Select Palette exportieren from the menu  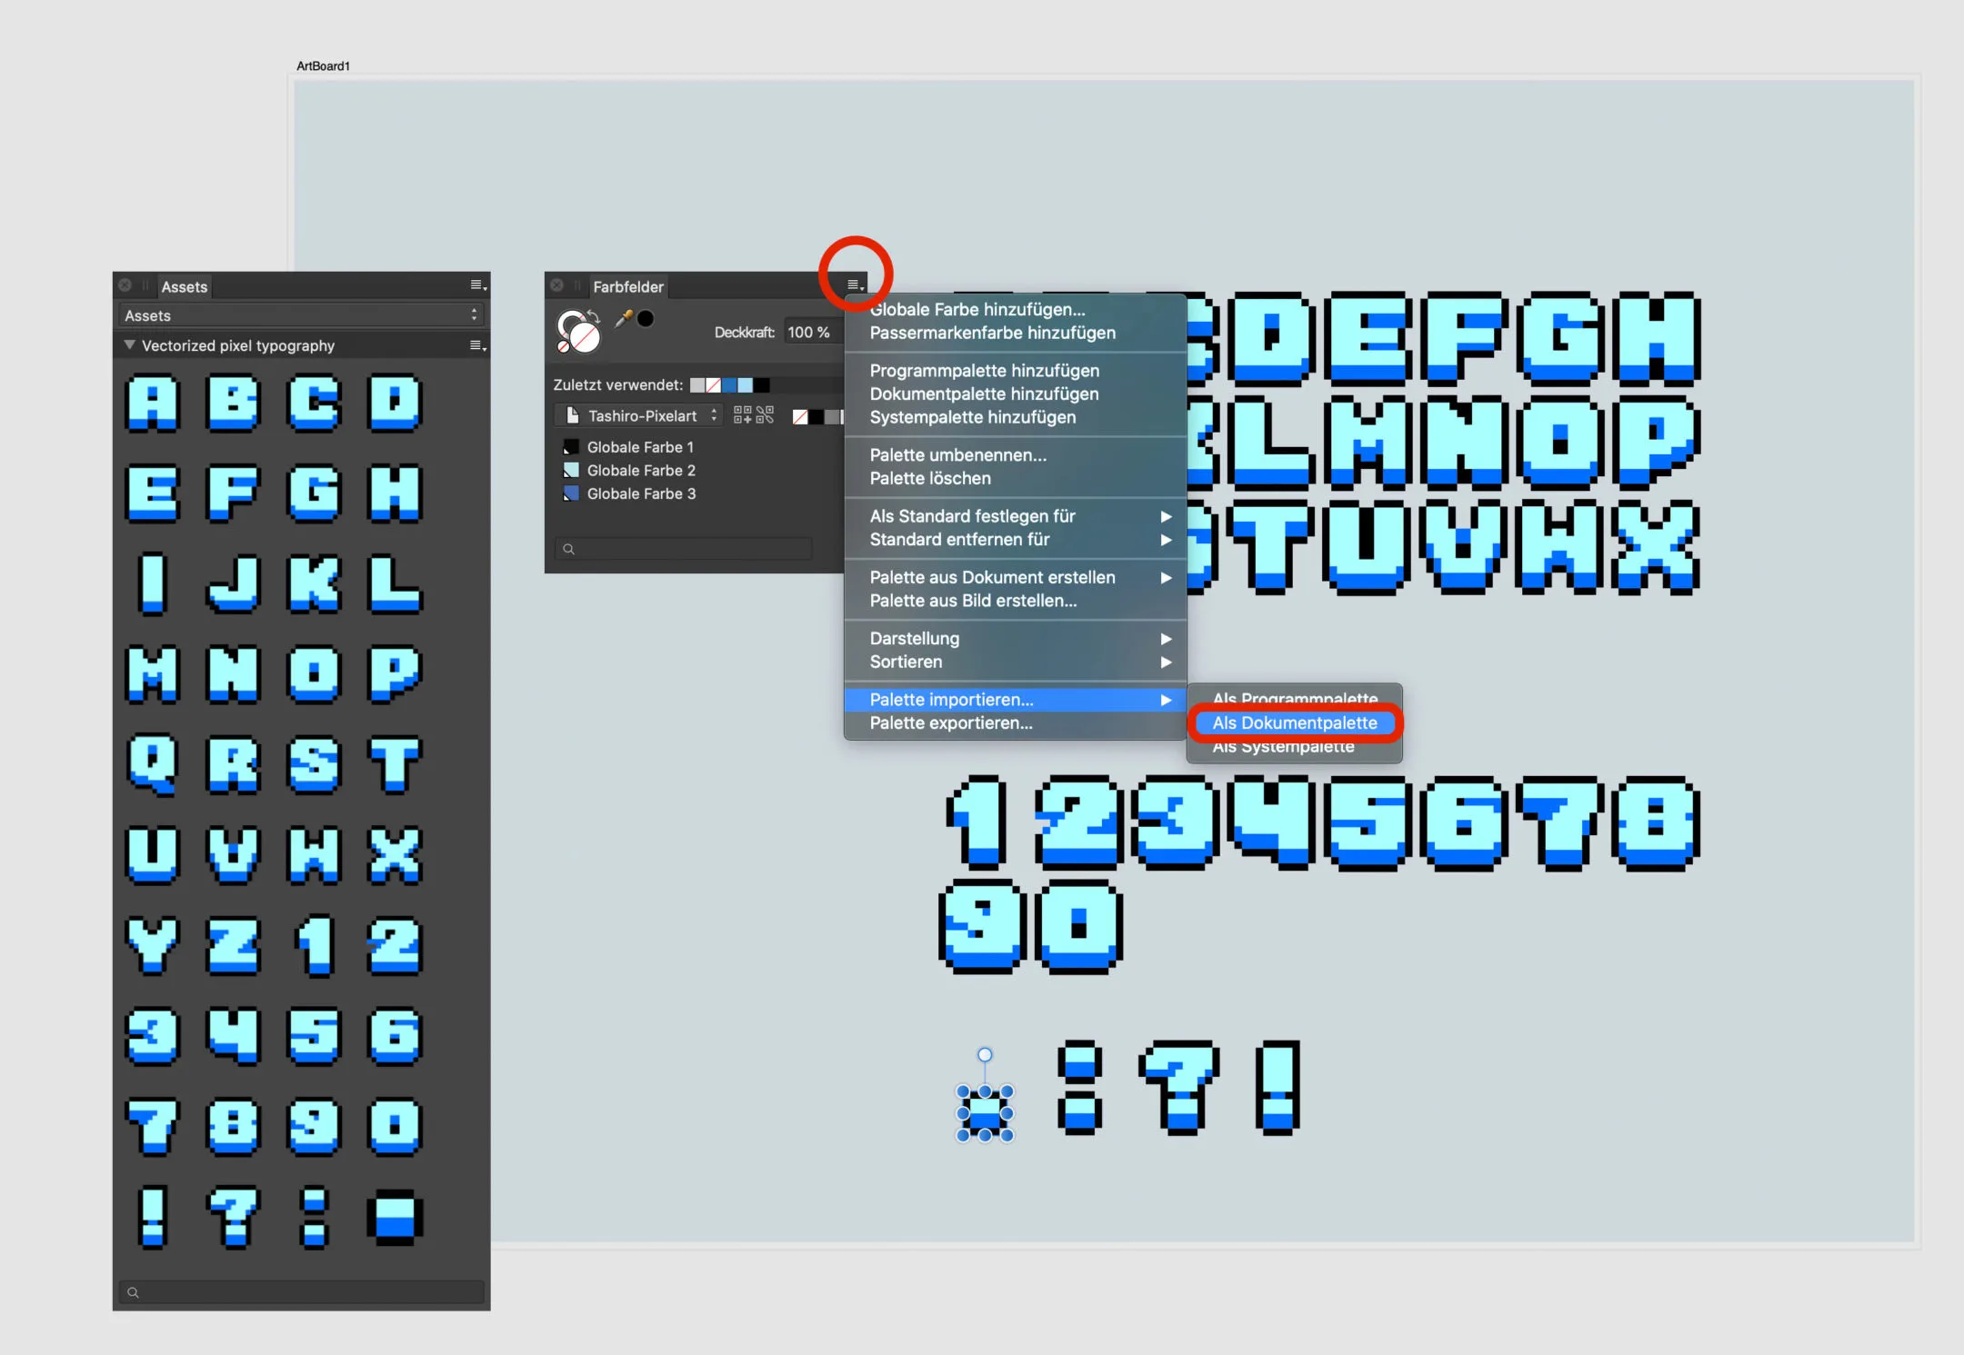951,722
